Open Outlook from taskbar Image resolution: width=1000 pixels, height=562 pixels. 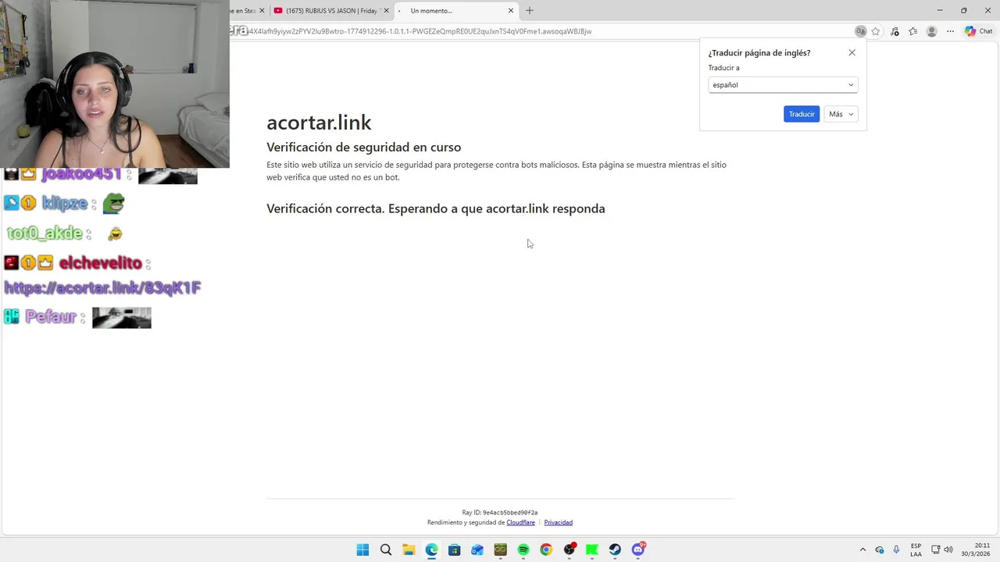(477, 550)
